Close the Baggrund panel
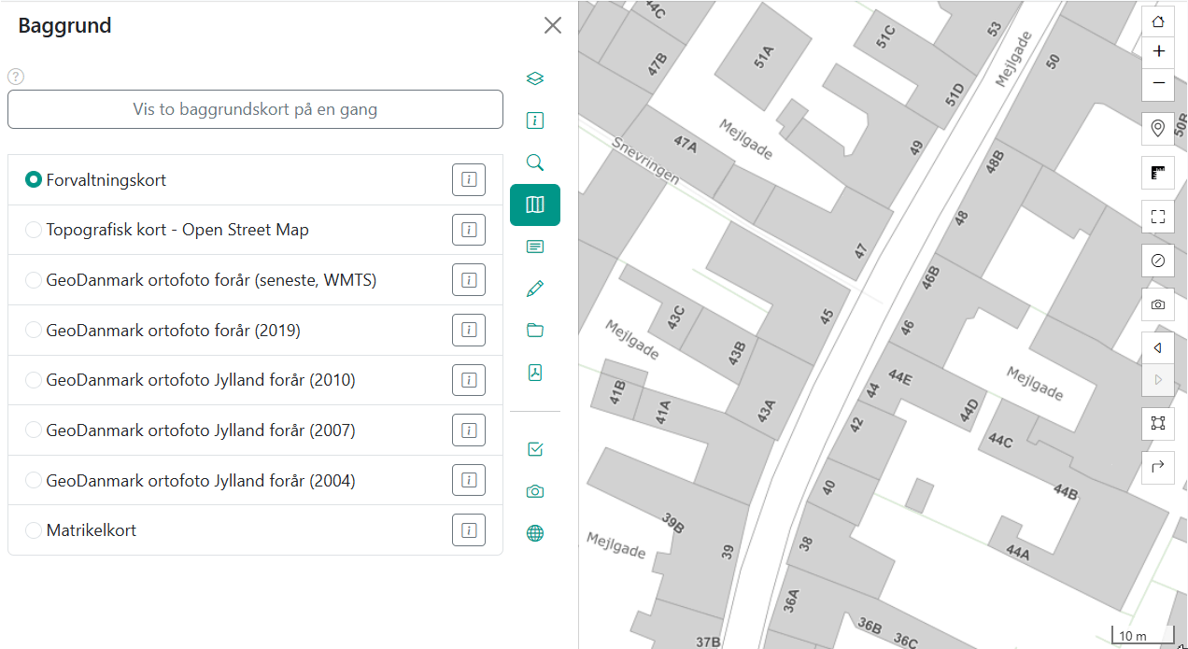The height and width of the screenshot is (649, 1188). [553, 25]
